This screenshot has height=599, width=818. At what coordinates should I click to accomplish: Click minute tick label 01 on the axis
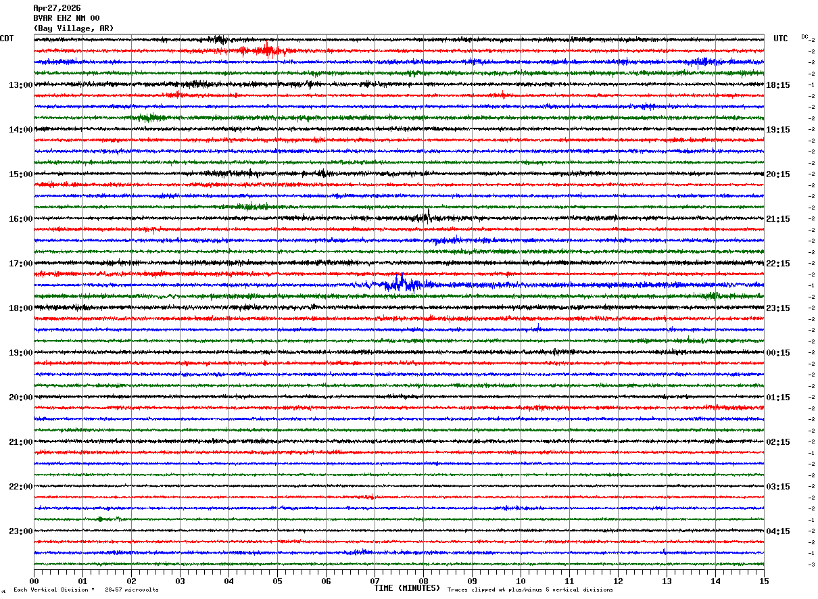pyautogui.click(x=82, y=581)
